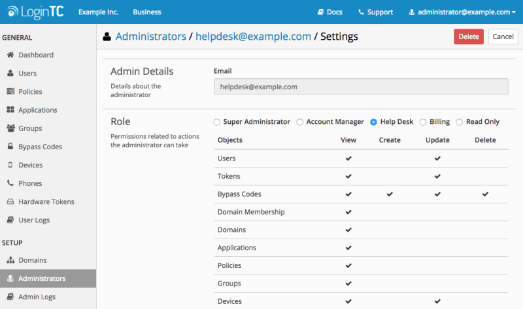Click the Groups people icon

point(10,128)
